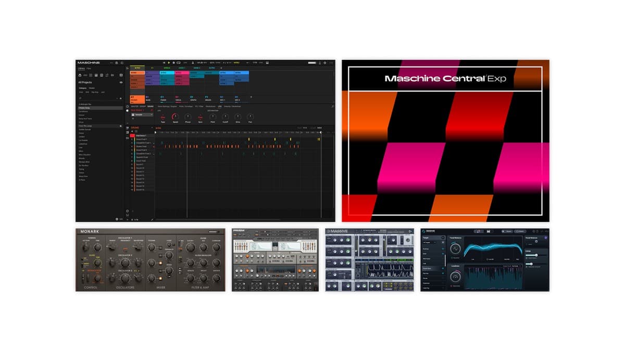Open the 1/16 step grid selector

click(136, 219)
